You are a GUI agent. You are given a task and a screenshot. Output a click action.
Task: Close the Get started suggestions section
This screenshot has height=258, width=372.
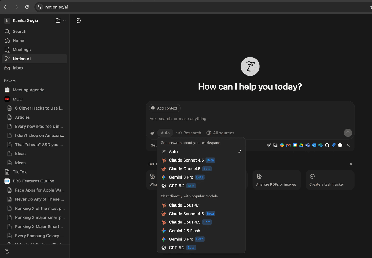(x=351, y=164)
